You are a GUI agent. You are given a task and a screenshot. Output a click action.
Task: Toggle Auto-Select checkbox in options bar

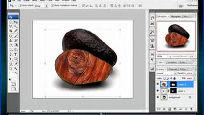(20, 6)
